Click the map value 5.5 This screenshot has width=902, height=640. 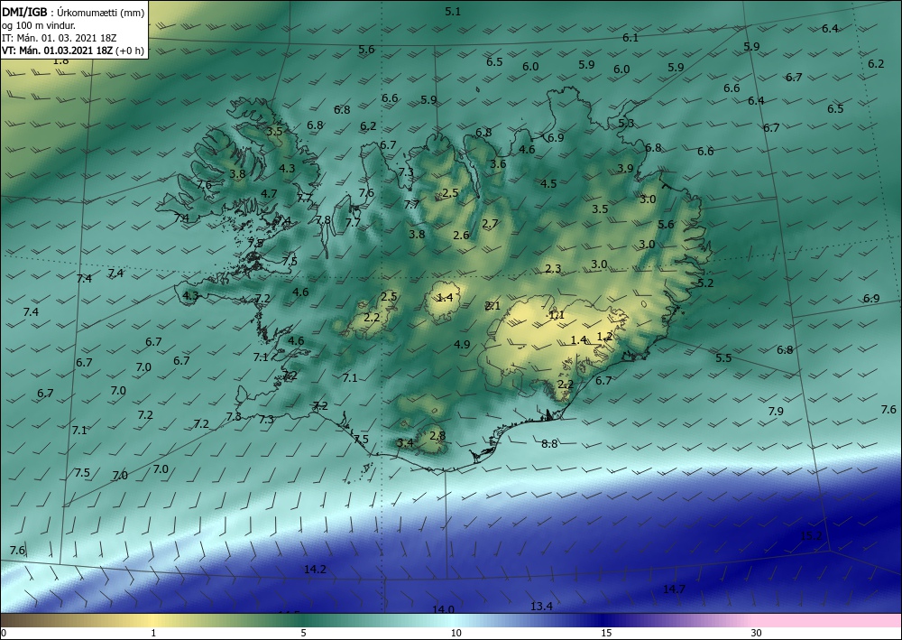(x=723, y=358)
